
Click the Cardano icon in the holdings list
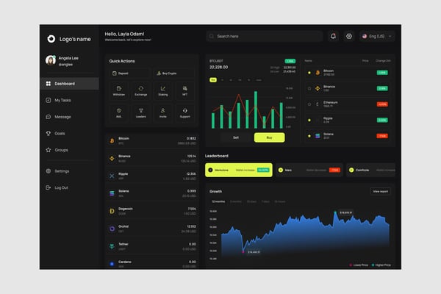tap(112, 264)
